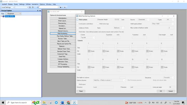Open Google Chrome from the taskbar

tap(68, 102)
